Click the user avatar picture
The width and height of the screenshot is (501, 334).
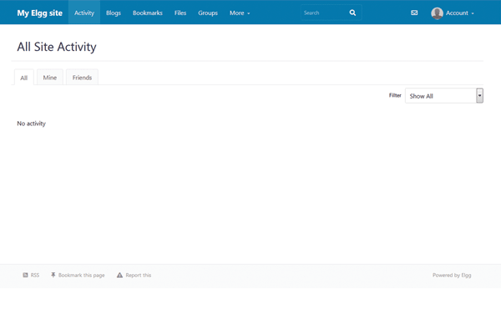coord(437,13)
